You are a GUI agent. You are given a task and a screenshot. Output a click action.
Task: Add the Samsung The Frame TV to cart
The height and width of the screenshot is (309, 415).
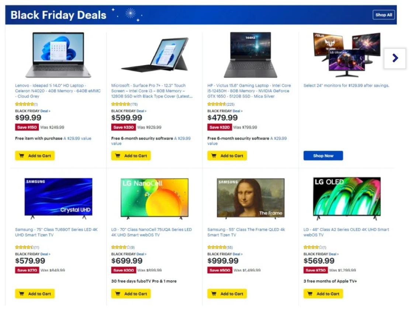(227, 293)
